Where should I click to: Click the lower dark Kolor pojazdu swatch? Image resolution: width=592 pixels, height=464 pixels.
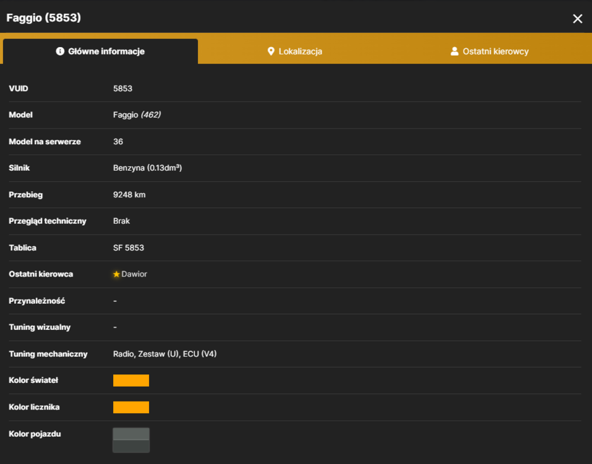tap(131, 446)
